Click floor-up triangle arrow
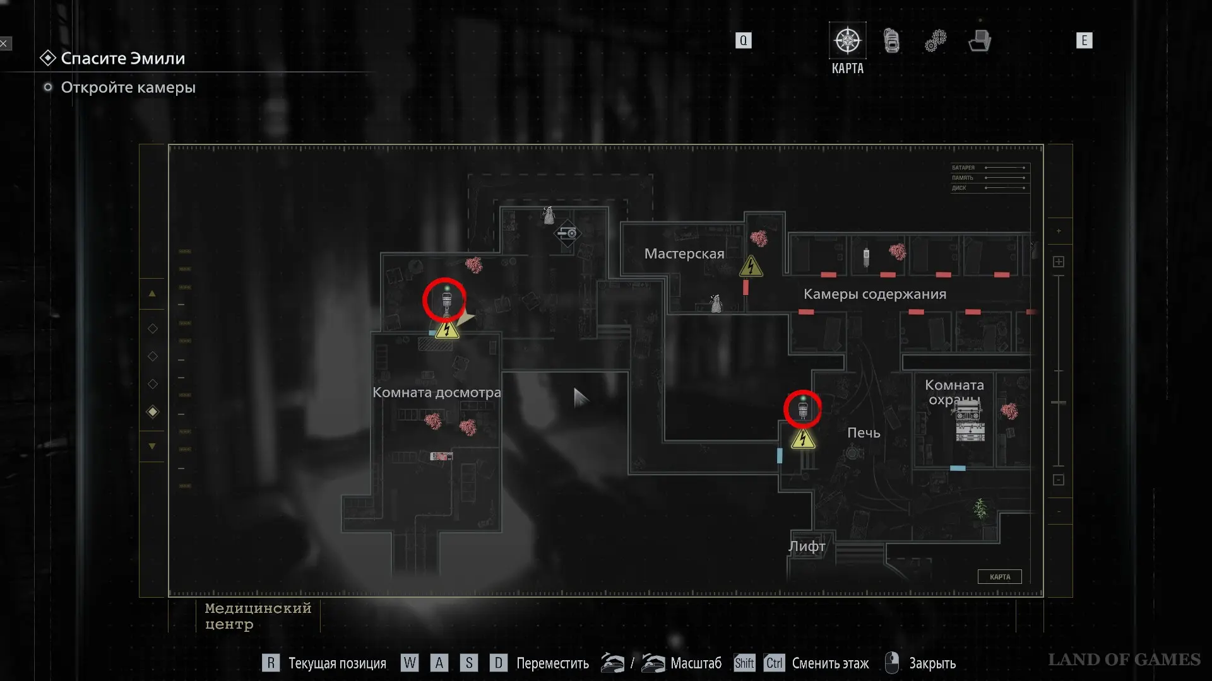Viewport: 1212px width, 681px height. (x=152, y=294)
